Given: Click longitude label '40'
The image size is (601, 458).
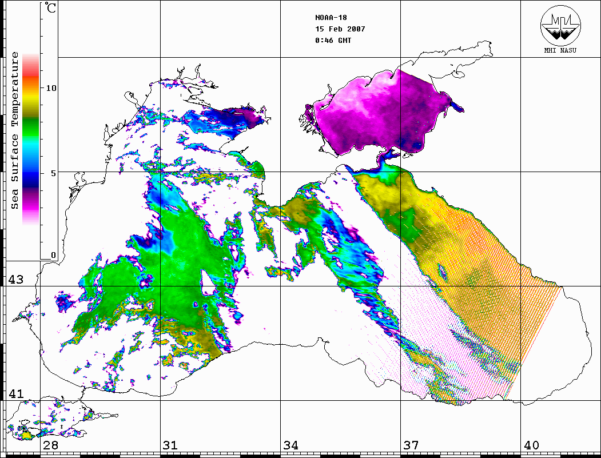Looking at the screenshot, I should [x=531, y=445].
